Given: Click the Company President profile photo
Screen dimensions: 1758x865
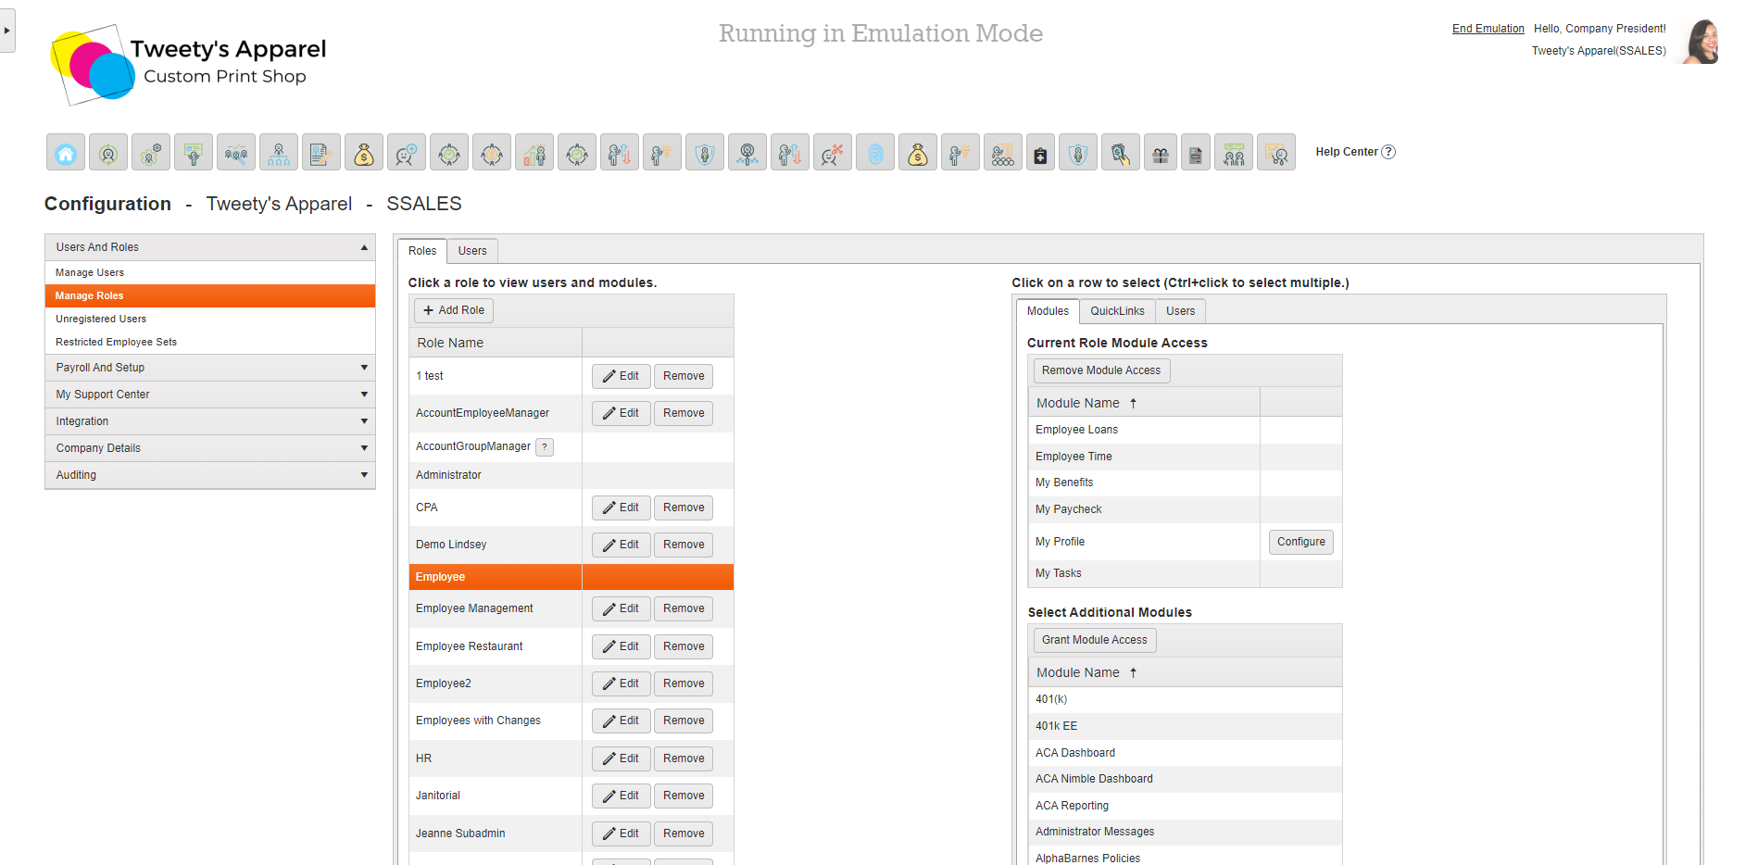Looking at the screenshot, I should (1701, 42).
